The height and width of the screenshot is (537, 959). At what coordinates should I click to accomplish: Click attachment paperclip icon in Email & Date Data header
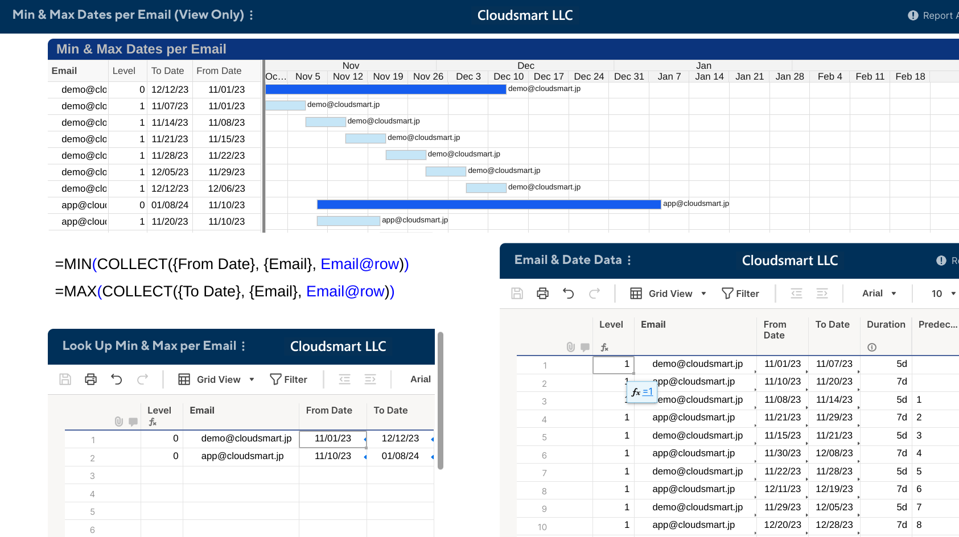[571, 347]
